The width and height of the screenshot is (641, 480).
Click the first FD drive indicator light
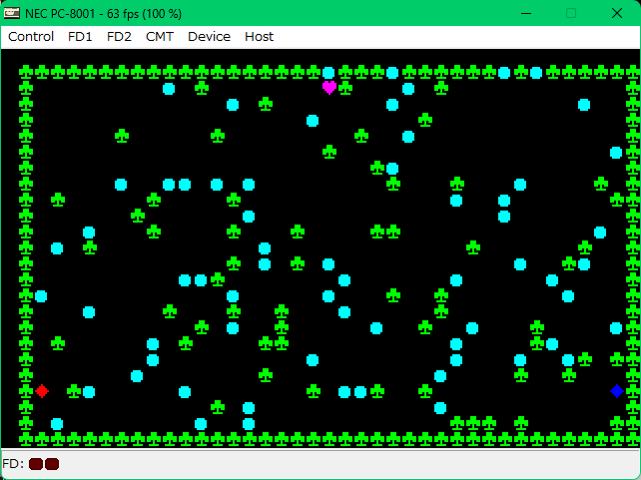36,464
